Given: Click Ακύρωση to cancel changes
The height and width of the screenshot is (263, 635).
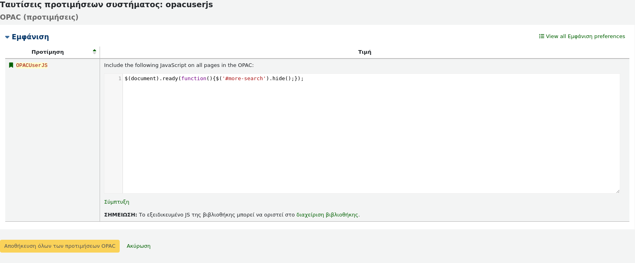Looking at the screenshot, I should point(139,246).
